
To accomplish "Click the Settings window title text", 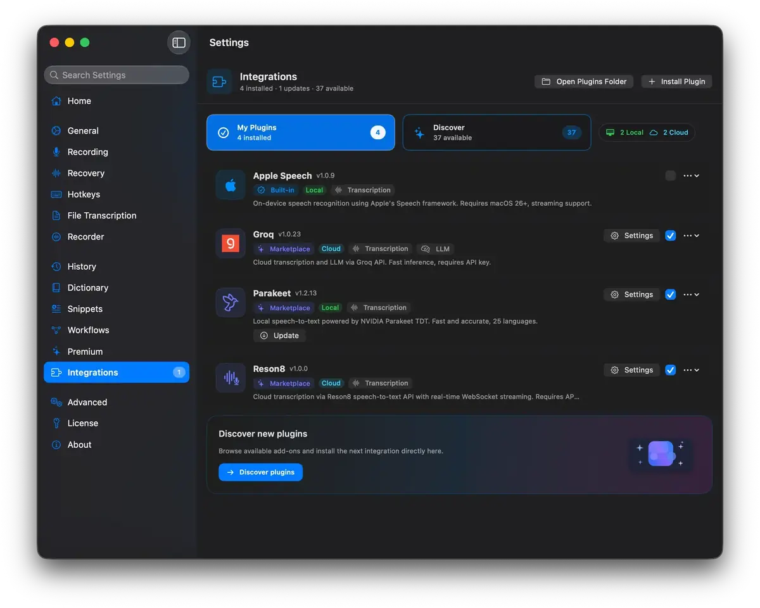I will (229, 42).
